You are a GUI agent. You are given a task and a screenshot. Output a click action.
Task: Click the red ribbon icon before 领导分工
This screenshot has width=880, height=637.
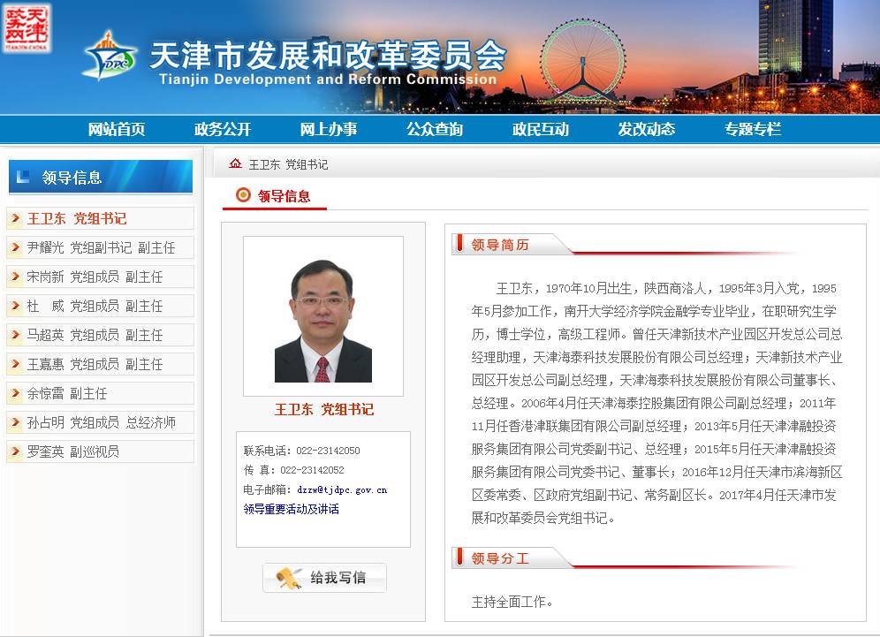(x=459, y=557)
